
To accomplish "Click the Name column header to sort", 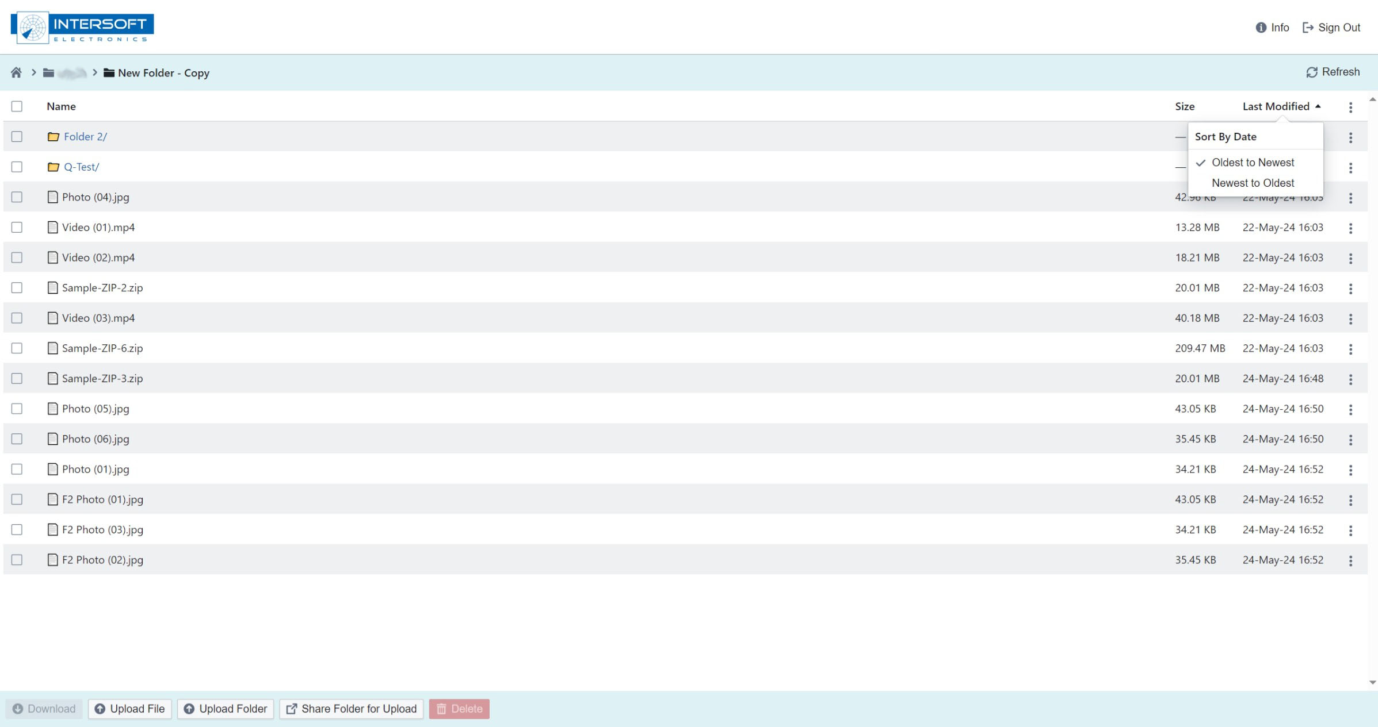I will click(61, 106).
